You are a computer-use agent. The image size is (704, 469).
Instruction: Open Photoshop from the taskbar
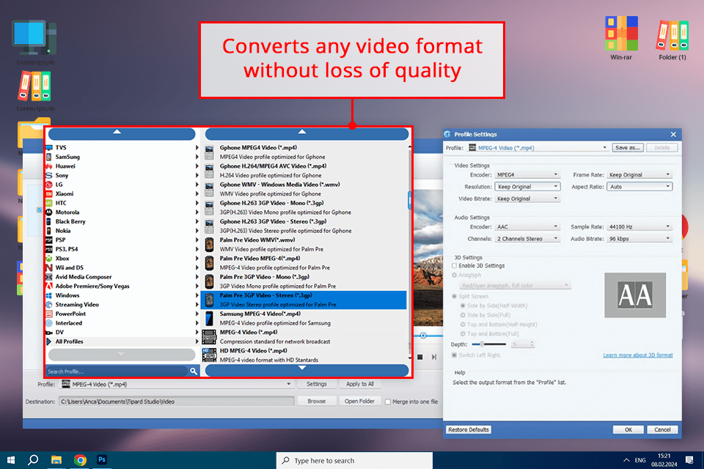102,460
